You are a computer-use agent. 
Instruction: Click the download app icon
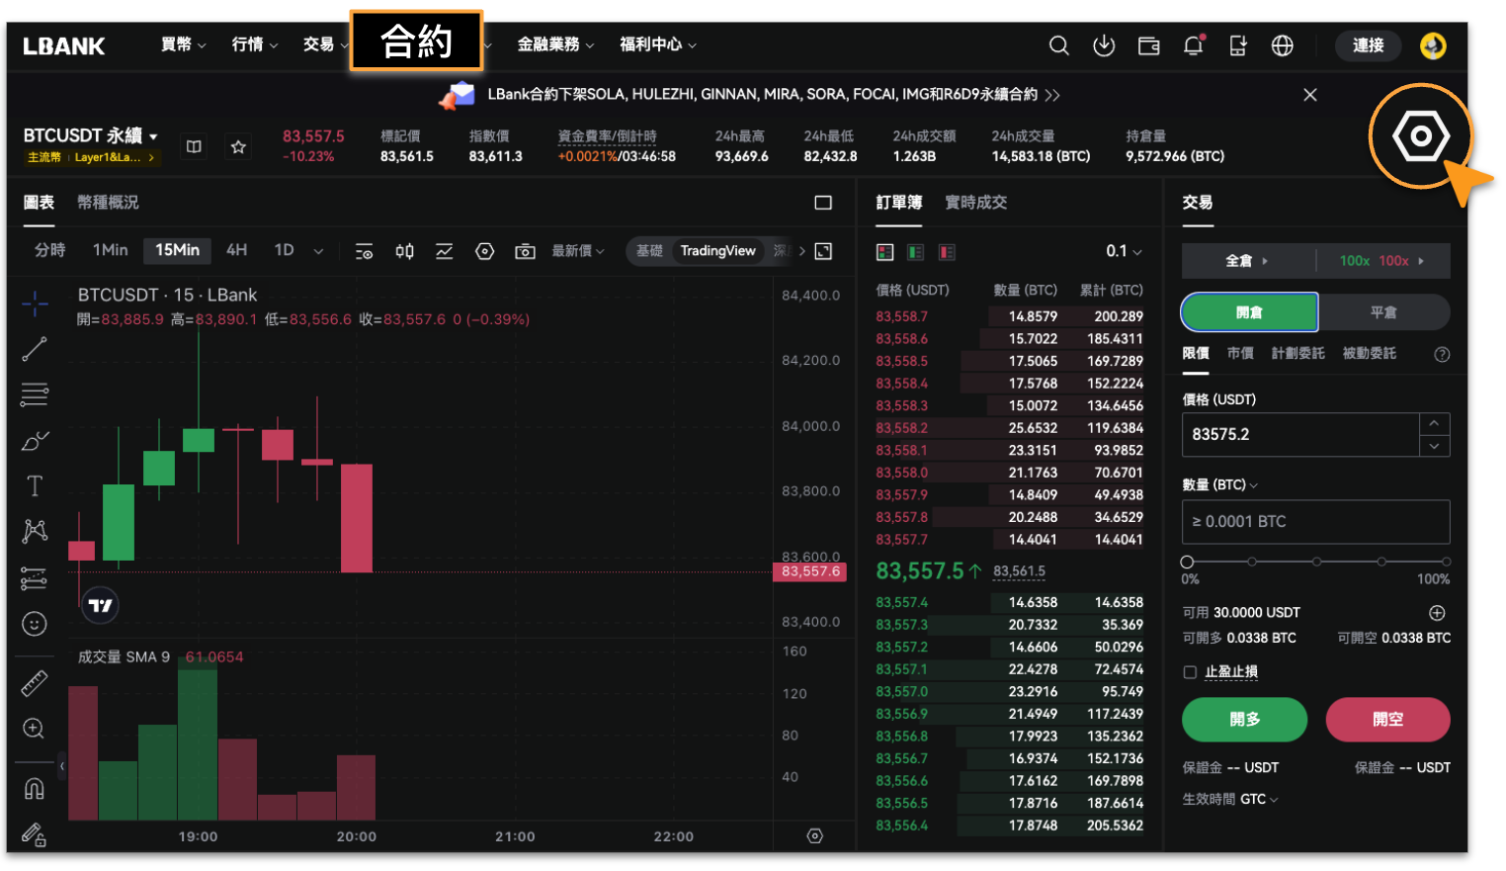click(1104, 45)
